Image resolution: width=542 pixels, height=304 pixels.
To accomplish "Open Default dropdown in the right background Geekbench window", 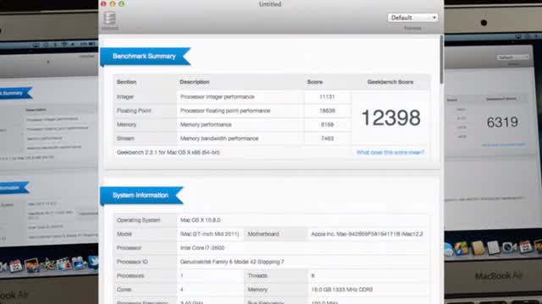I will point(512,57).
